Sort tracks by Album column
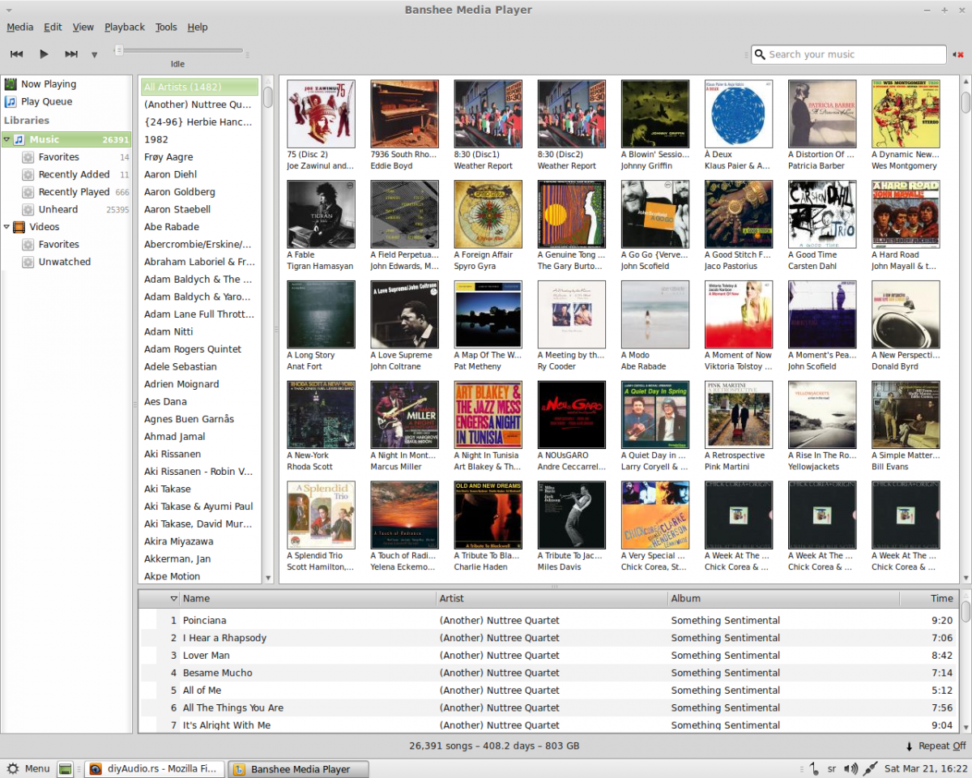 pyautogui.click(x=783, y=599)
